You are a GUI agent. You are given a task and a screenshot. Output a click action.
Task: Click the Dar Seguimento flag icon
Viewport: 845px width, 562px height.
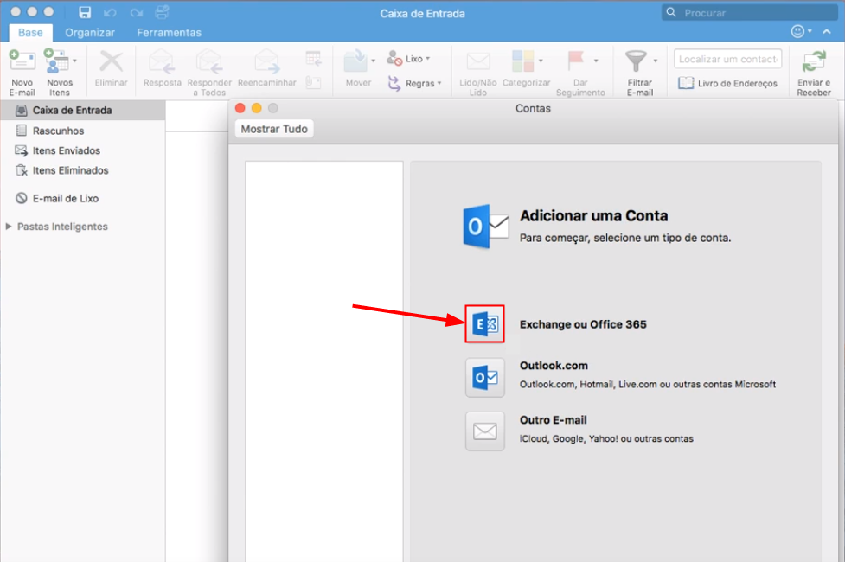(x=576, y=61)
